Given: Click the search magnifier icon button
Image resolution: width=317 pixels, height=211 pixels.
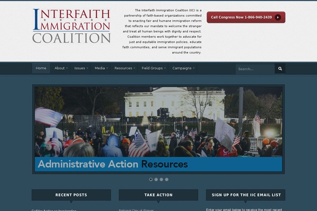Looking at the screenshot, I should click(280, 69).
